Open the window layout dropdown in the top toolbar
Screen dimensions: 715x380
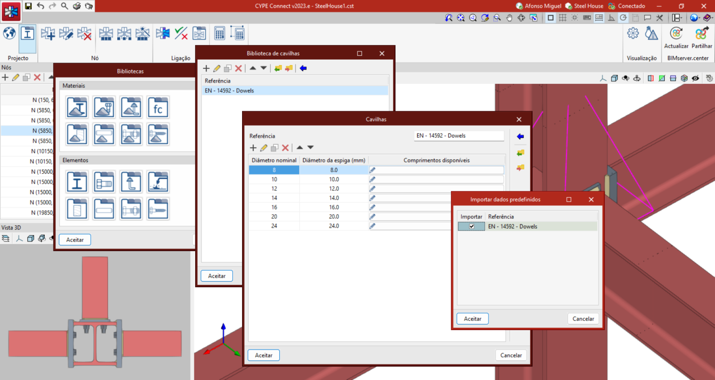[x=677, y=18]
